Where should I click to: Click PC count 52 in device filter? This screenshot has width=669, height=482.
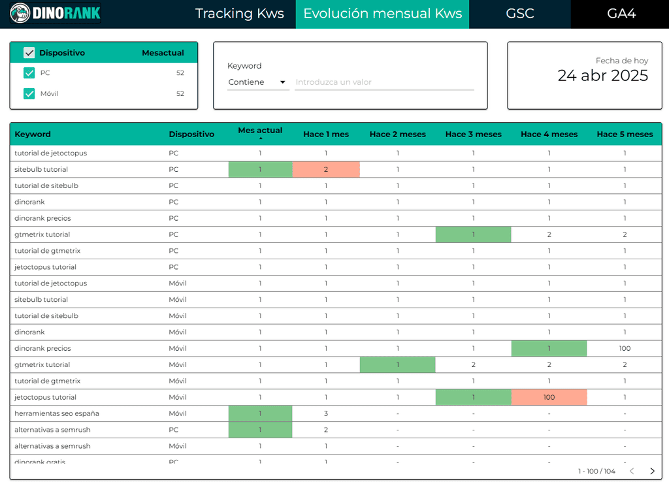pyautogui.click(x=180, y=73)
